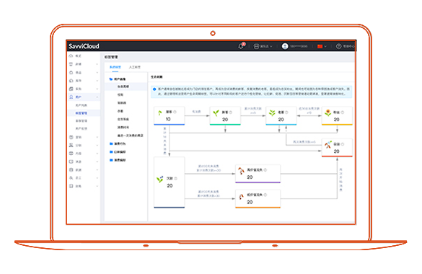Click the sunflower icon in lifecycle card

click(x=328, y=113)
